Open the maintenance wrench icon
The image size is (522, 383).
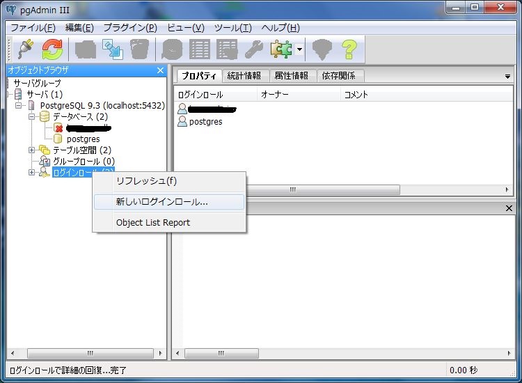point(253,49)
